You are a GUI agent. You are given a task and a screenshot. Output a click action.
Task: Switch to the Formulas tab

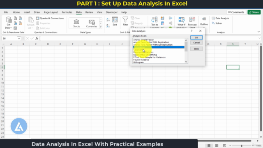[x=67, y=12]
